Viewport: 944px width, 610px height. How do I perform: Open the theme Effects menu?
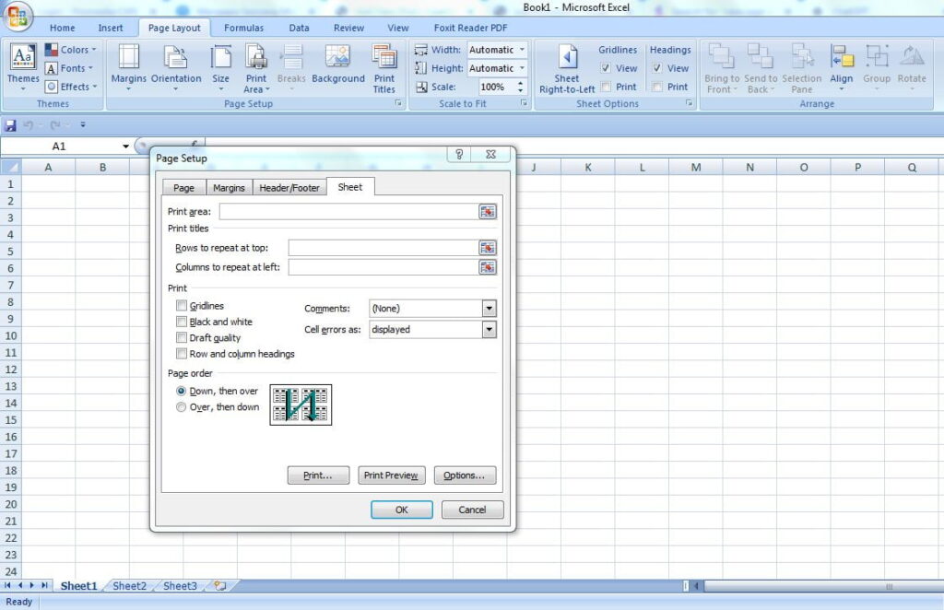pos(71,87)
